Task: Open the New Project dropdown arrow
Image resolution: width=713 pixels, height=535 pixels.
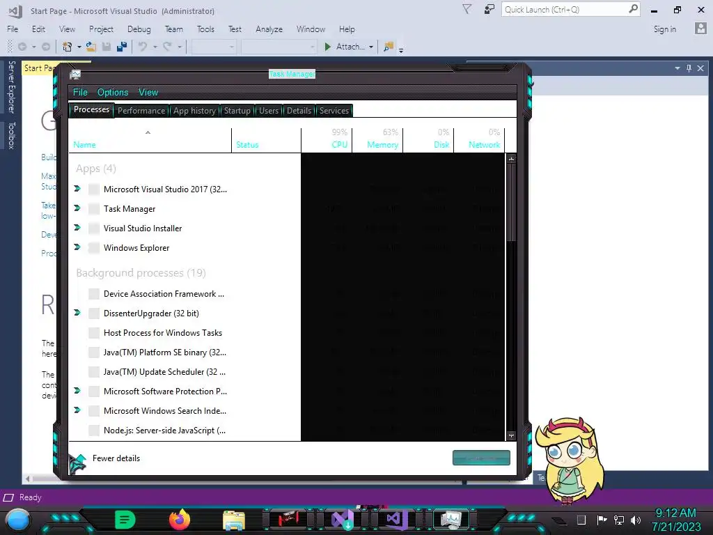Action: [79, 47]
